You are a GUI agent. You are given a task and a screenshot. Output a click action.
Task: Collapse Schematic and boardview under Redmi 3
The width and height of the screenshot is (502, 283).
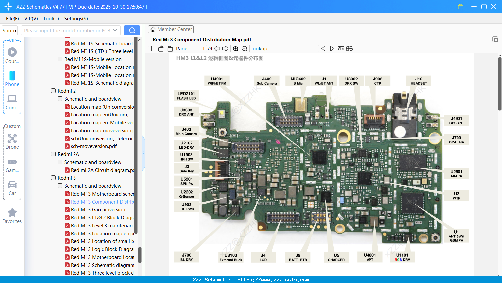point(60,186)
